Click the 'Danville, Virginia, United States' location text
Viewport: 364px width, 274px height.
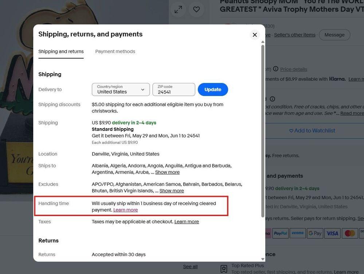point(126,154)
